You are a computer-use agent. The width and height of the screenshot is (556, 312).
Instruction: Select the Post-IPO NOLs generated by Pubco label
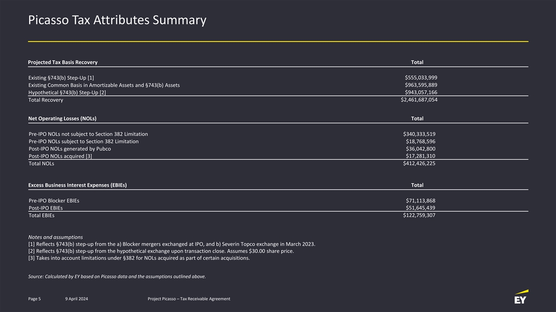[x=69, y=149]
